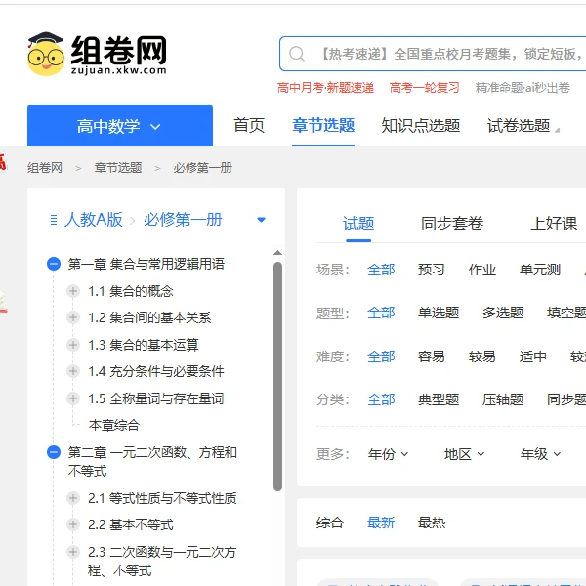Image resolution: width=586 pixels, height=586 pixels.
Task: Expand 1.2 集合间的基本关系 node
Action: [73, 317]
